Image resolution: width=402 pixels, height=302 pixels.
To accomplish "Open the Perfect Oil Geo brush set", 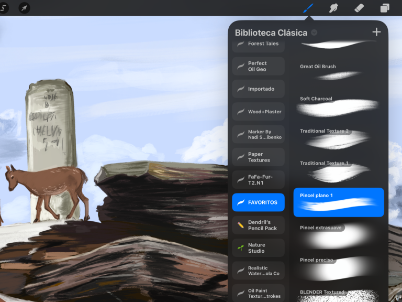I will pos(258,66).
